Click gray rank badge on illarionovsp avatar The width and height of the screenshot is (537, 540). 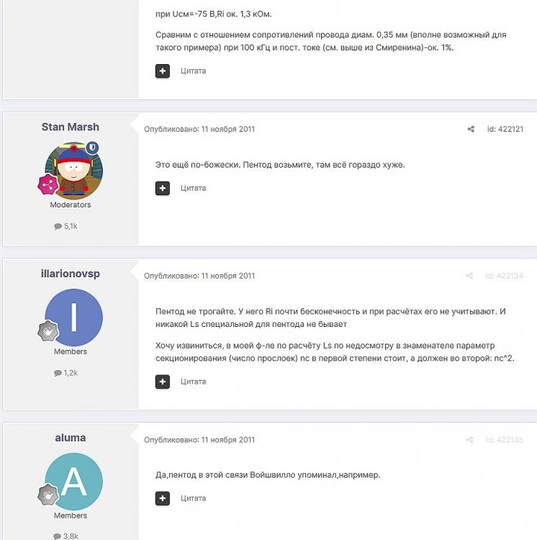coord(48,331)
